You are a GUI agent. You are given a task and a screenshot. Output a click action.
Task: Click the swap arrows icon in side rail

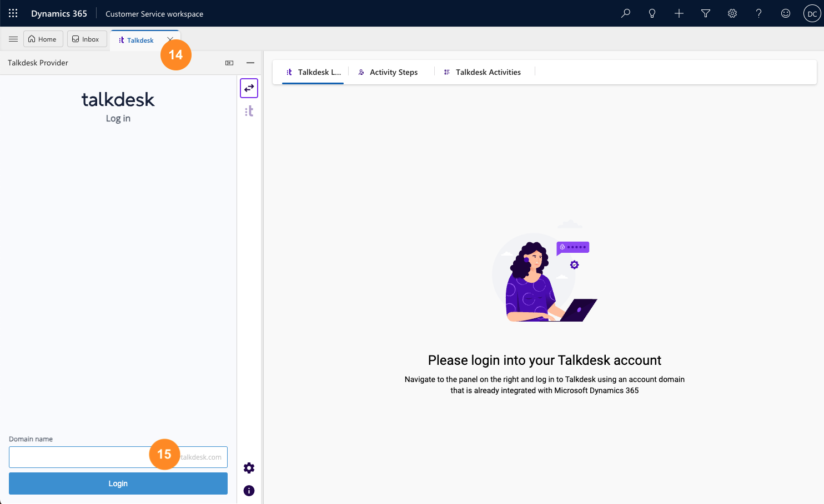click(x=249, y=88)
